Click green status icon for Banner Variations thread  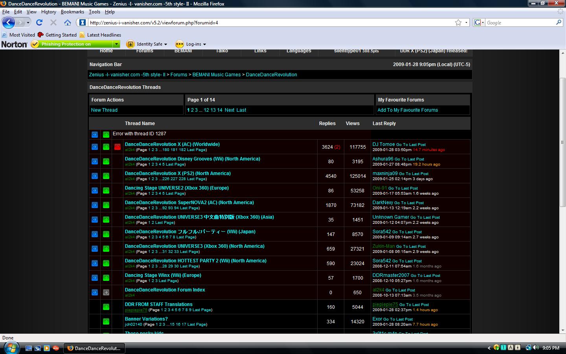[x=106, y=321]
